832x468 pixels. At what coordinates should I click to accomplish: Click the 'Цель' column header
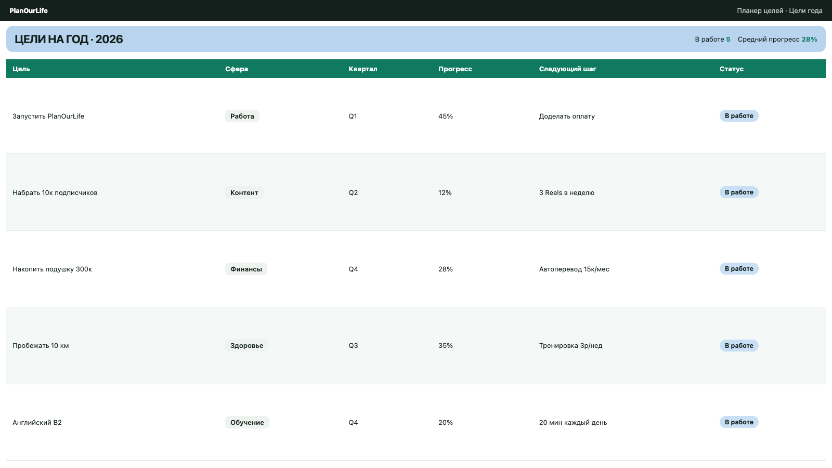(x=21, y=69)
